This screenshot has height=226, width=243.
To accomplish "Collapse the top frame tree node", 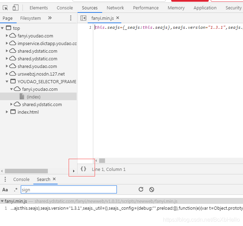I will pyautogui.click(x=2, y=28).
